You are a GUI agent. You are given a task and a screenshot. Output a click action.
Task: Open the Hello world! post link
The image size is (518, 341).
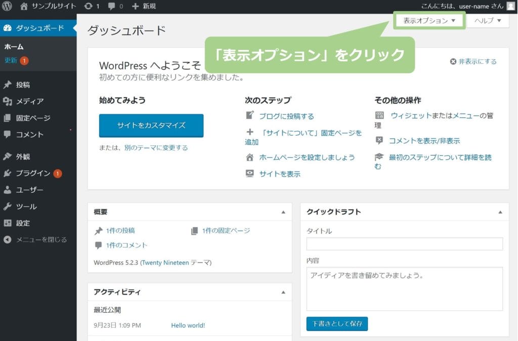188,325
